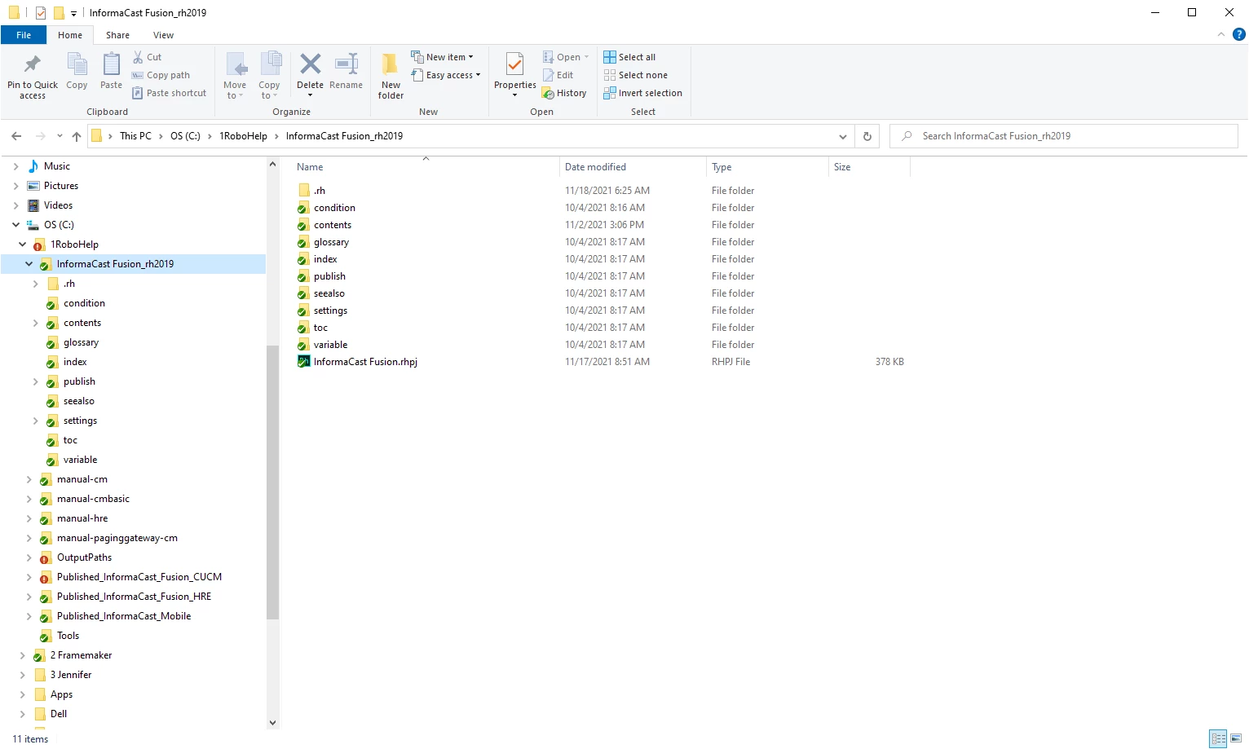
Task: Open the Recent locations dropdown arrow
Action: pos(60,136)
